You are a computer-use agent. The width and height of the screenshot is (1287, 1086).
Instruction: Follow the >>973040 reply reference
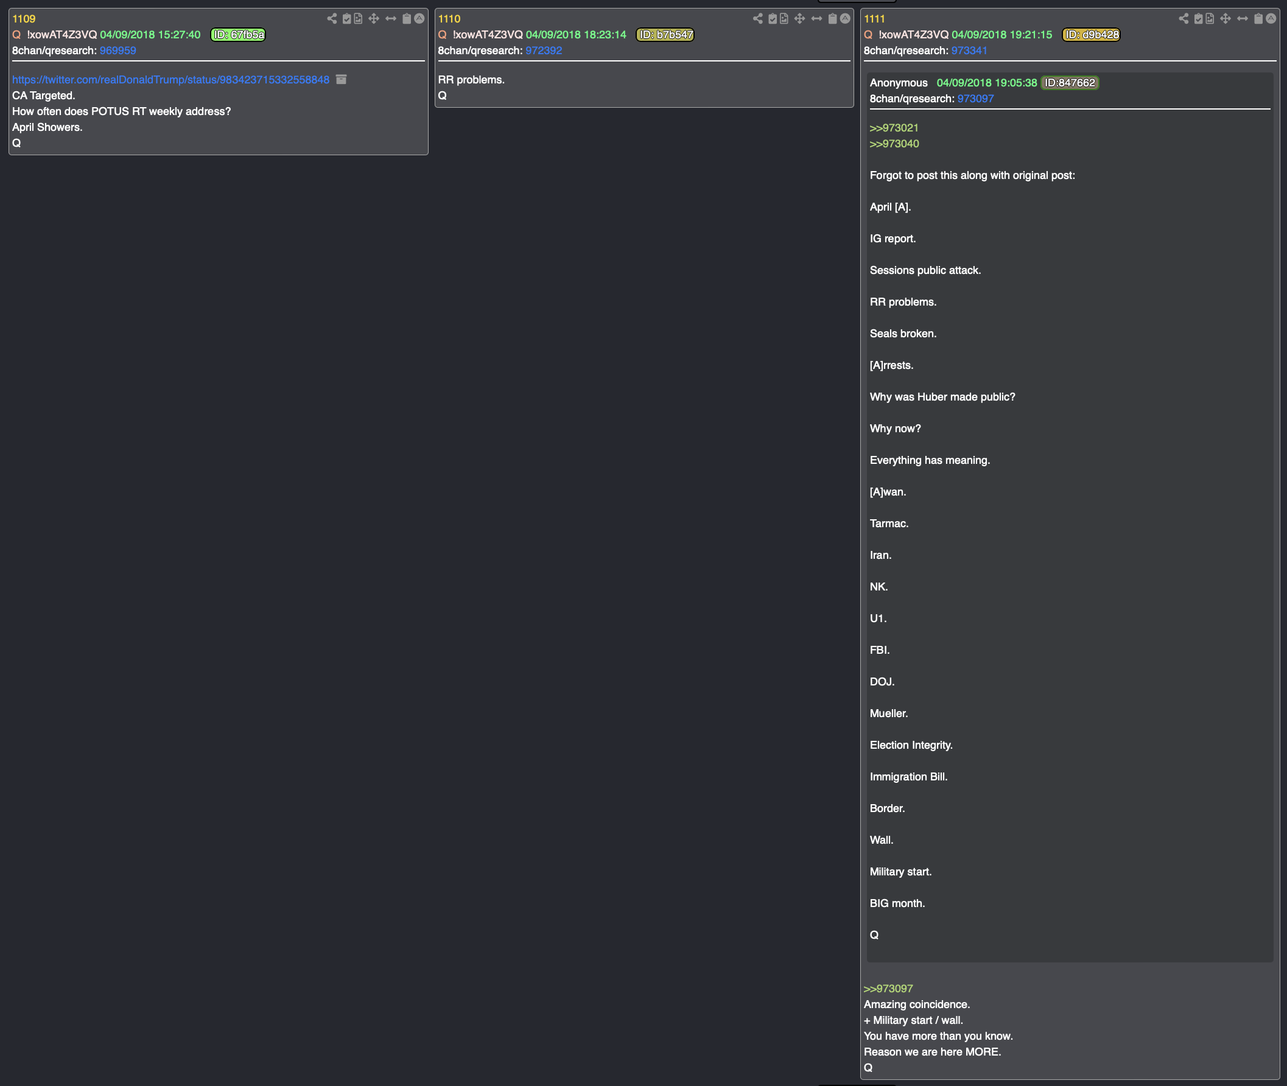pos(894,144)
